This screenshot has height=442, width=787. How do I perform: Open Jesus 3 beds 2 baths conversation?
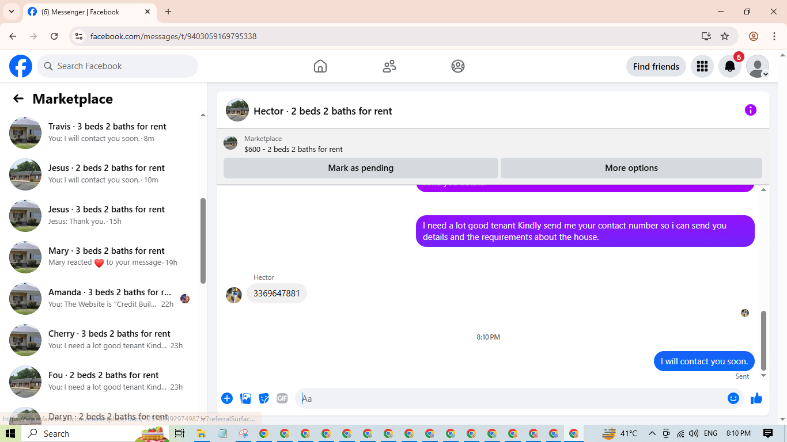click(101, 215)
